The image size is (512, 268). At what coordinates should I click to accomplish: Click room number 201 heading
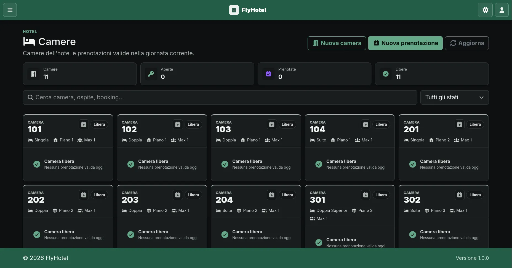coord(411,129)
